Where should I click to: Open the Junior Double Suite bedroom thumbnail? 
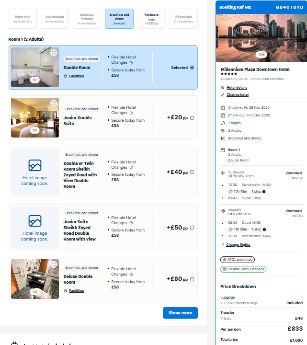35,118
